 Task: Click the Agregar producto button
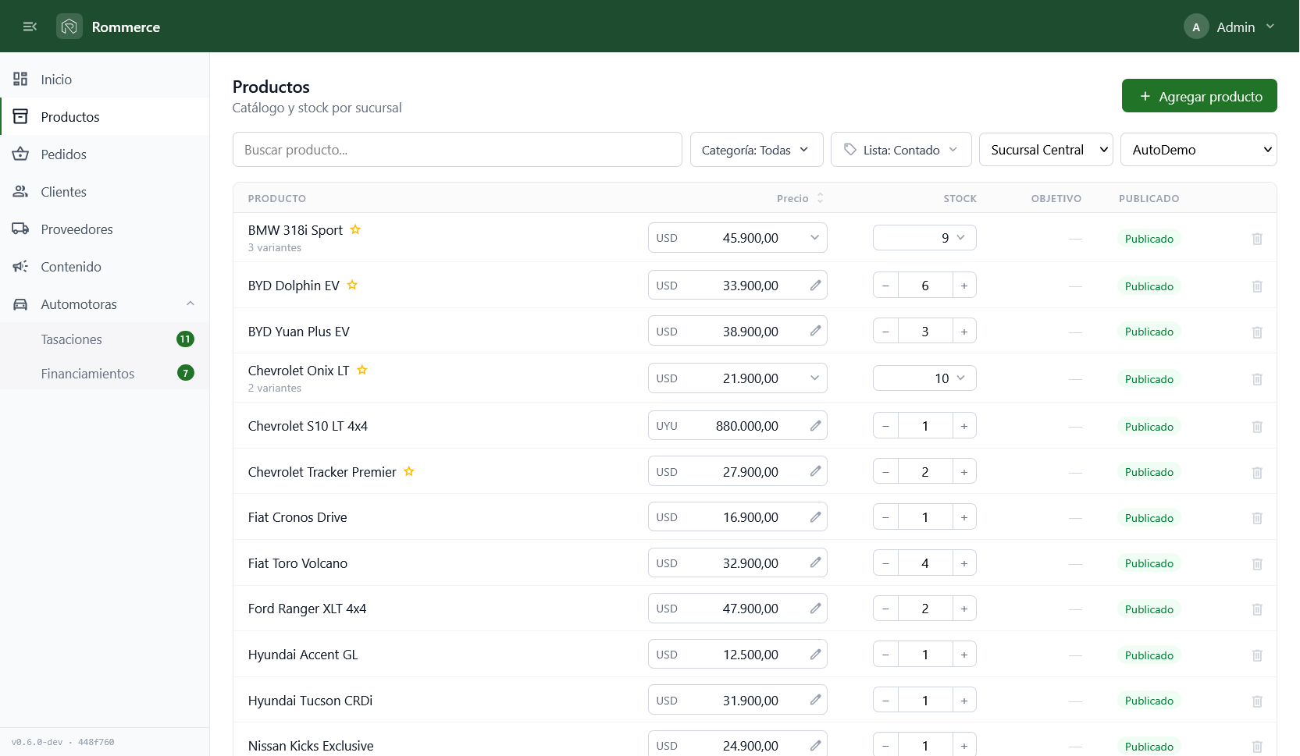1199,96
